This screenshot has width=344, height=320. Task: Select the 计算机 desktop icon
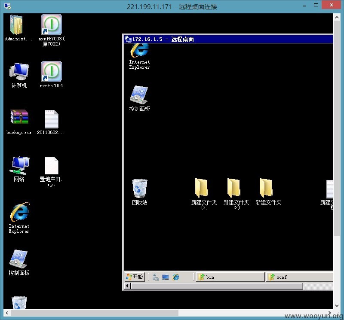19,72
